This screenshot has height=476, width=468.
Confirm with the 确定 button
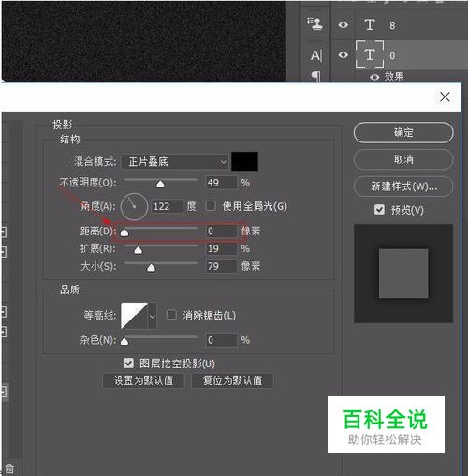(403, 133)
